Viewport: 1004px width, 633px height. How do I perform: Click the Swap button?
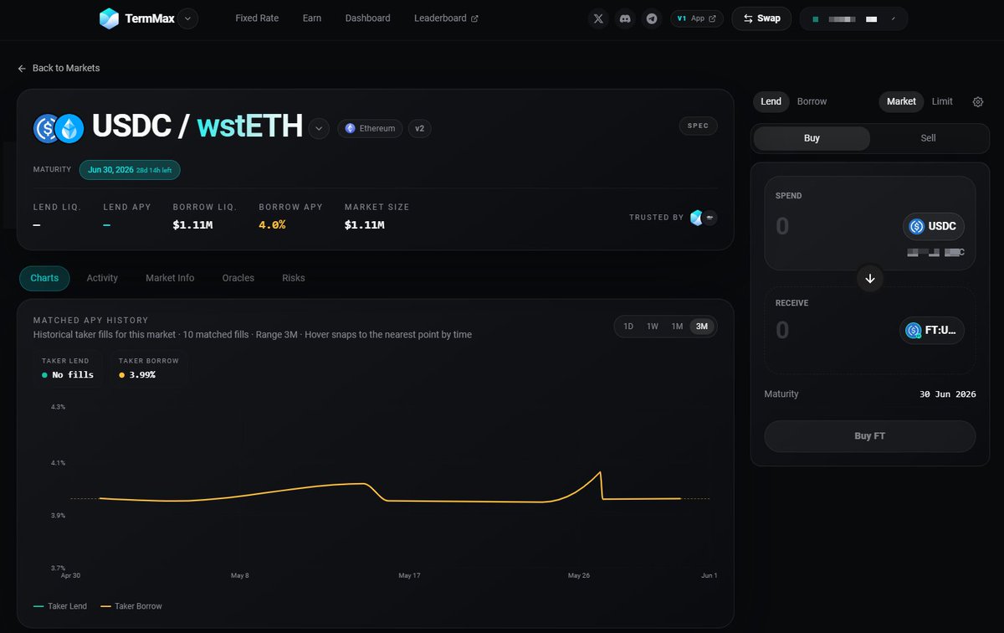click(761, 18)
